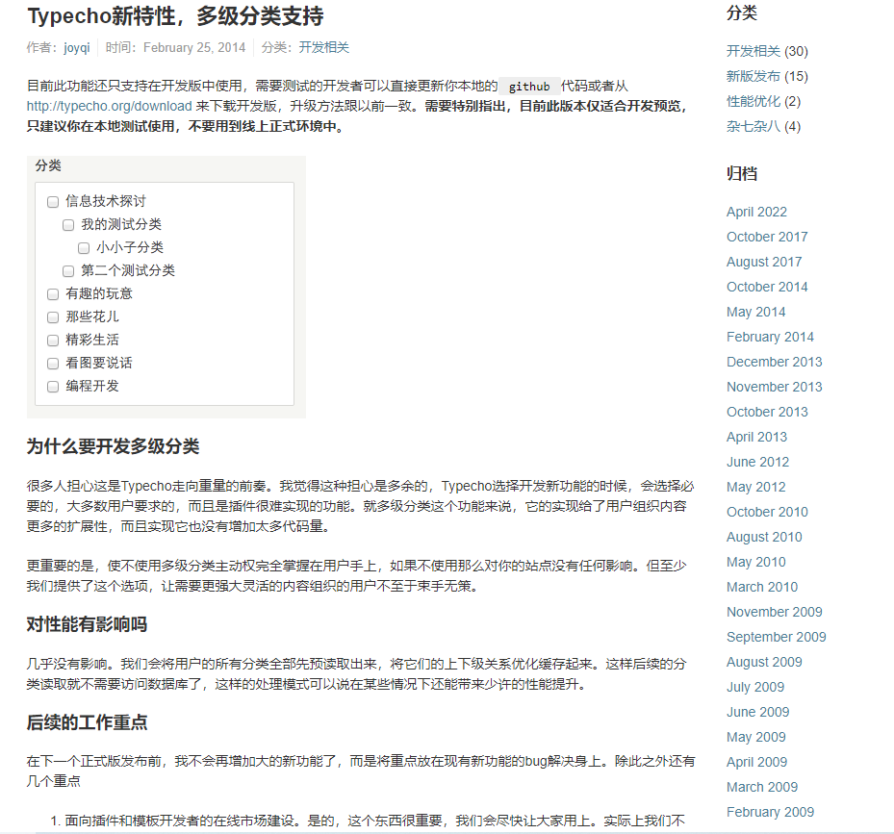The width and height of the screenshot is (894, 834).
Task: Check the 那些花儿 checkbox
Action: tap(53, 316)
